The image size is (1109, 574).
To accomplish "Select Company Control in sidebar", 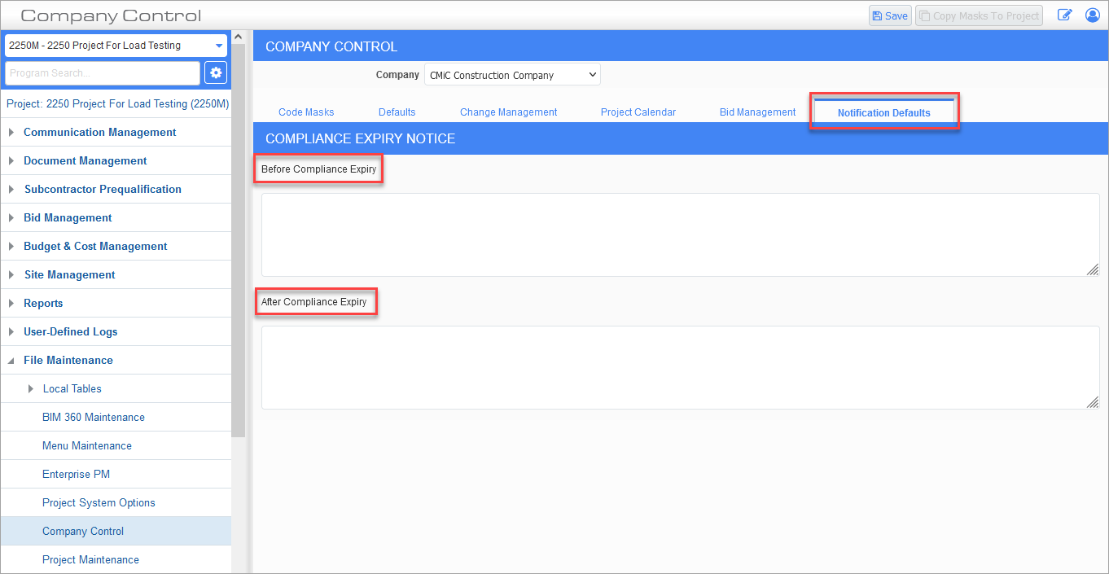I will pos(116,531).
